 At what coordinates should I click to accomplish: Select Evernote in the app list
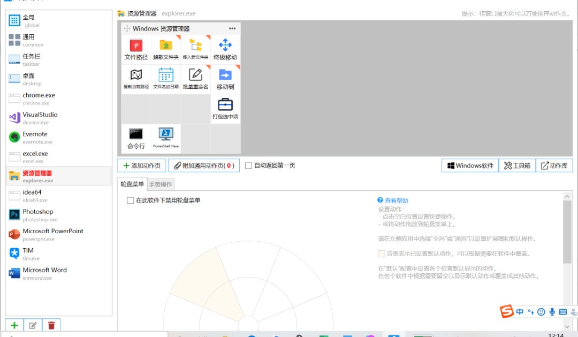[59, 137]
